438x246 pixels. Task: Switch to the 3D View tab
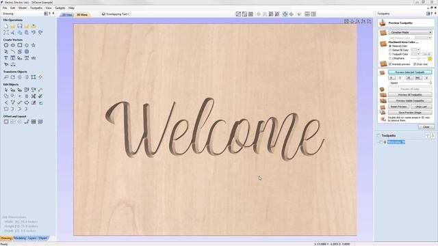tap(82, 15)
